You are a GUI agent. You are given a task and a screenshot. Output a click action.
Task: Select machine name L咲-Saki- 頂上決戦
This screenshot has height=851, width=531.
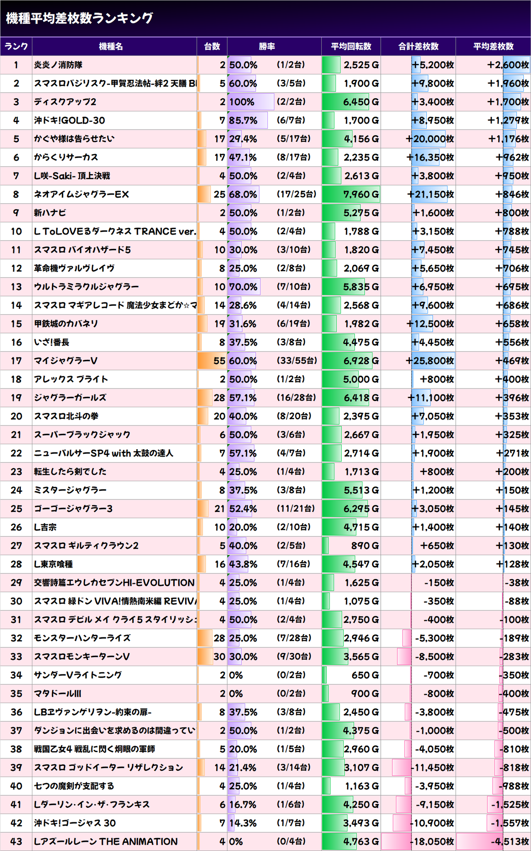click(72, 176)
